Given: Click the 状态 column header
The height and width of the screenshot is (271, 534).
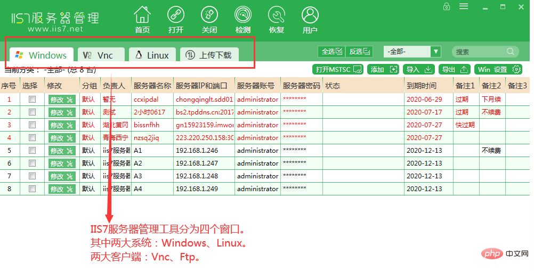Looking at the screenshot, I should 363,86.
